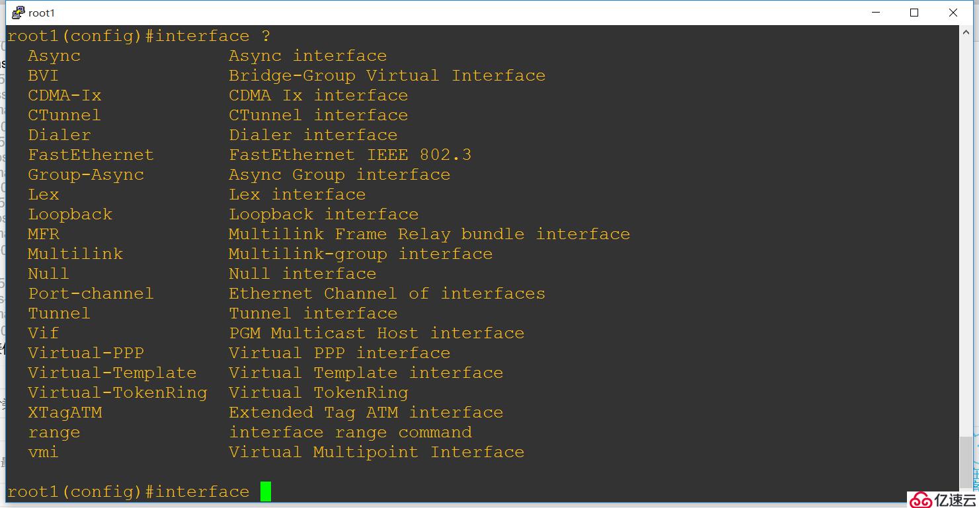This screenshot has height=508, width=979.
Task: Select the "Lex" interface keyword
Action: pyautogui.click(x=44, y=195)
